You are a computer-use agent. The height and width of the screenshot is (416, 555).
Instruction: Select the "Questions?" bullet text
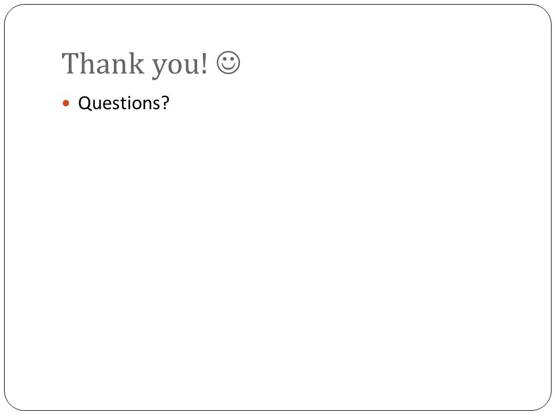coord(124,103)
